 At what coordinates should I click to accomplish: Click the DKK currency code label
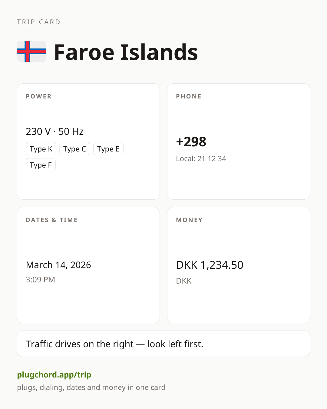pyautogui.click(x=184, y=281)
